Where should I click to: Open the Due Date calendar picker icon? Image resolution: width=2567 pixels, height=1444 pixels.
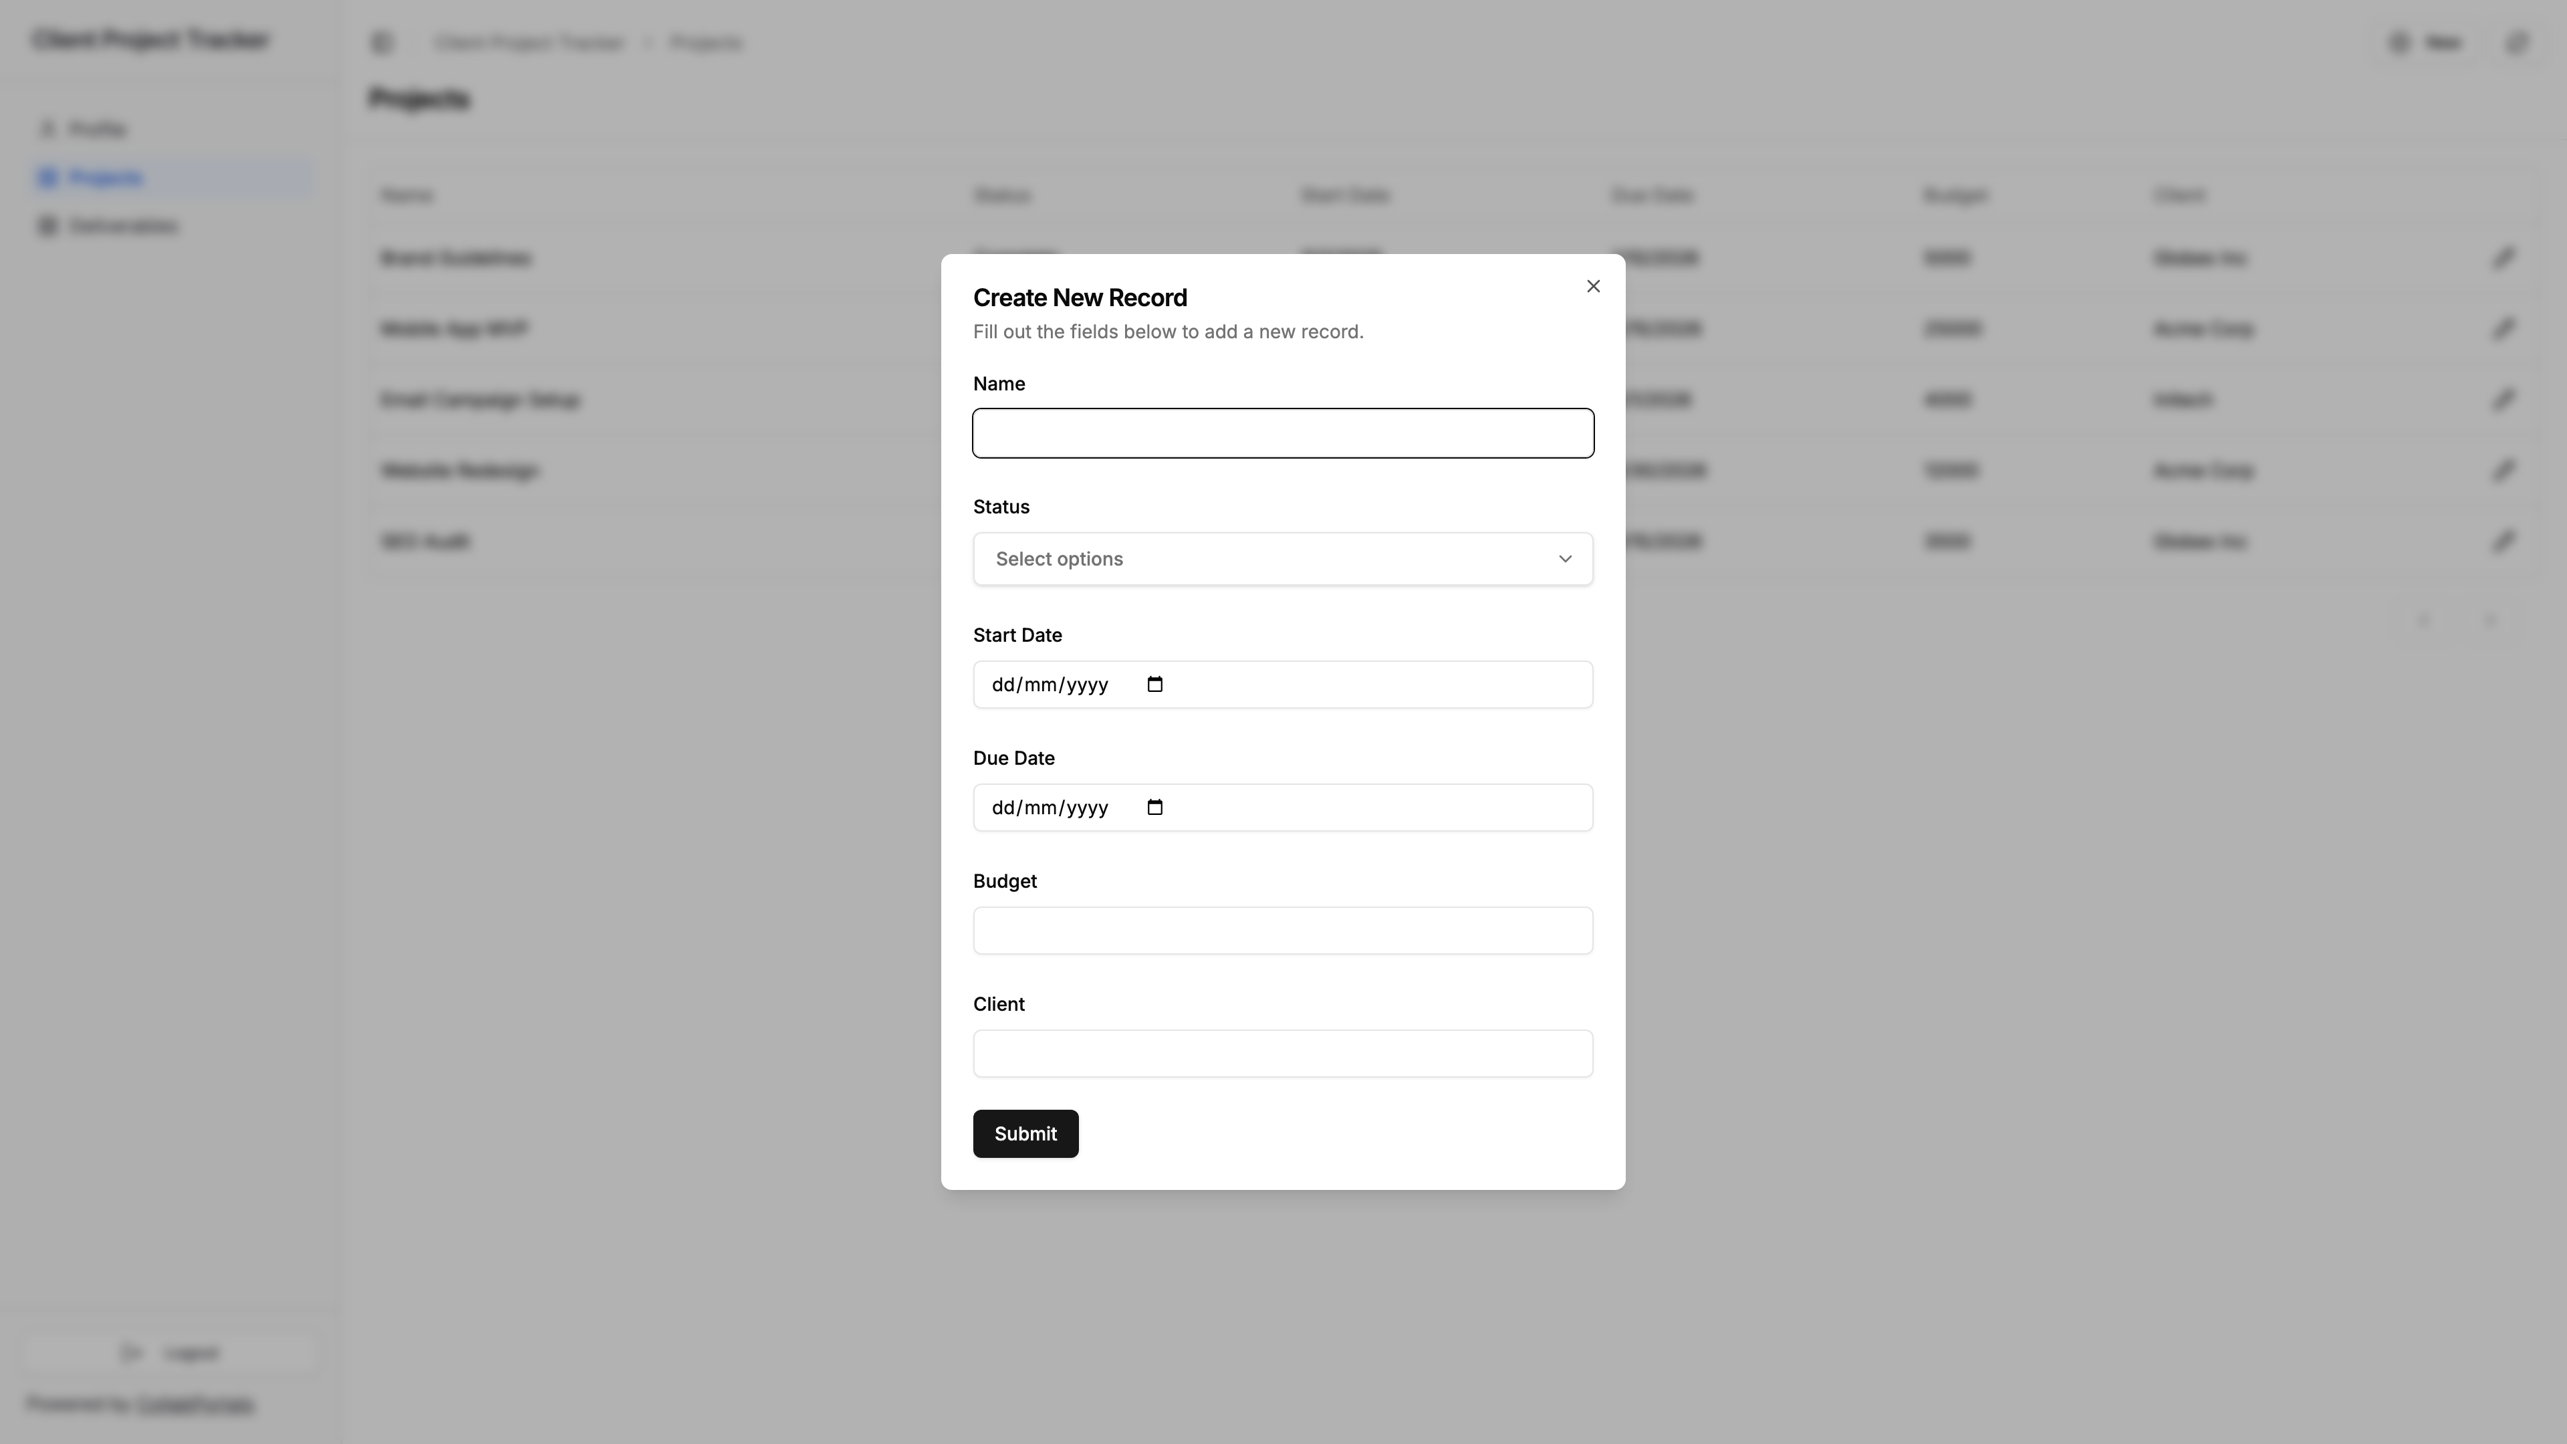(x=1154, y=807)
